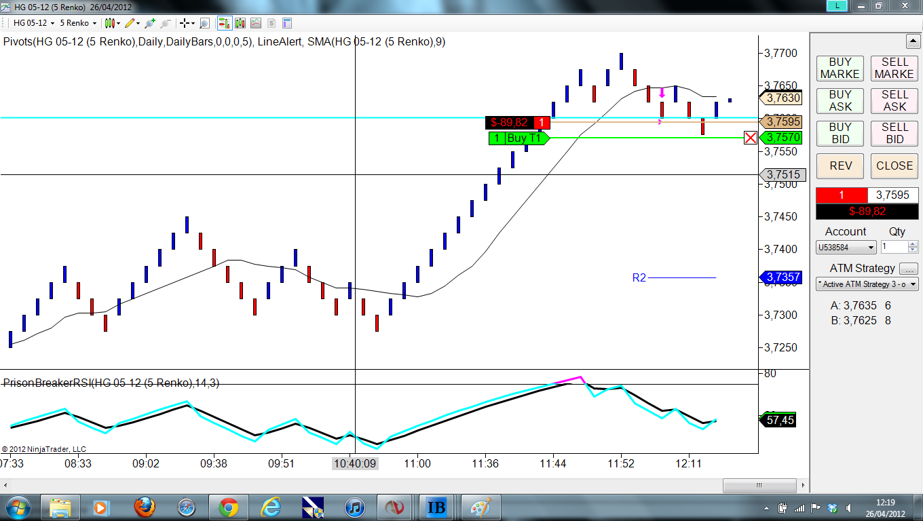Select the crosshair cursor tool
The image size is (923, 521).
pos(184,23)
